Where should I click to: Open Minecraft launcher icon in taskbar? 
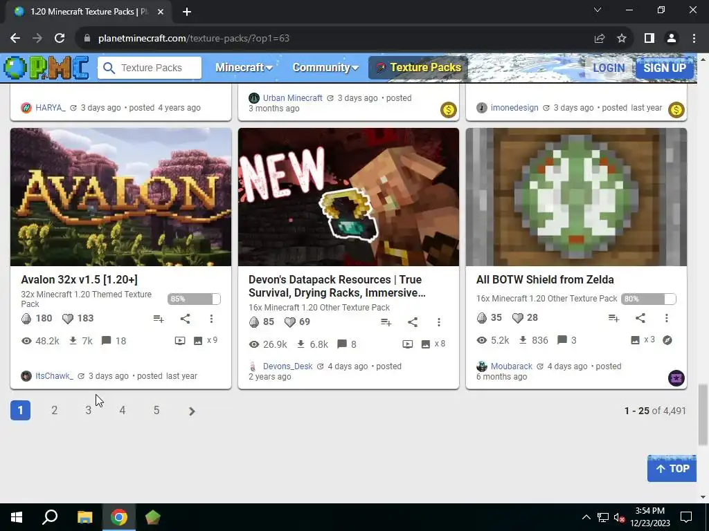[x=153, y=517]
